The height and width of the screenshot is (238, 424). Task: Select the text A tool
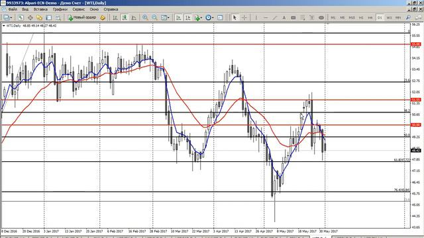pyautogui.click(x=284, y=18)
